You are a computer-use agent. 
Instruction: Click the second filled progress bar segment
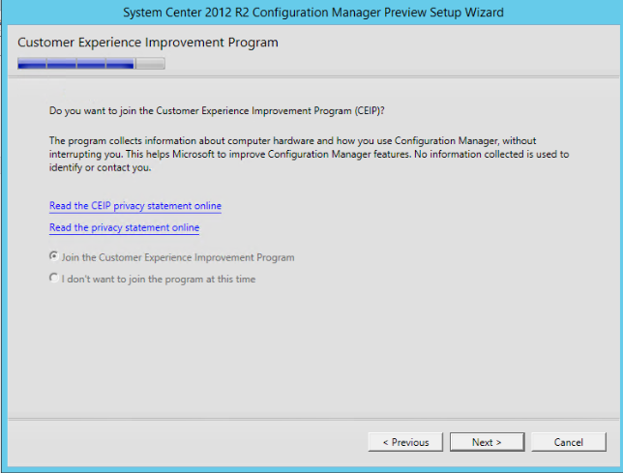tap(61, 64)
